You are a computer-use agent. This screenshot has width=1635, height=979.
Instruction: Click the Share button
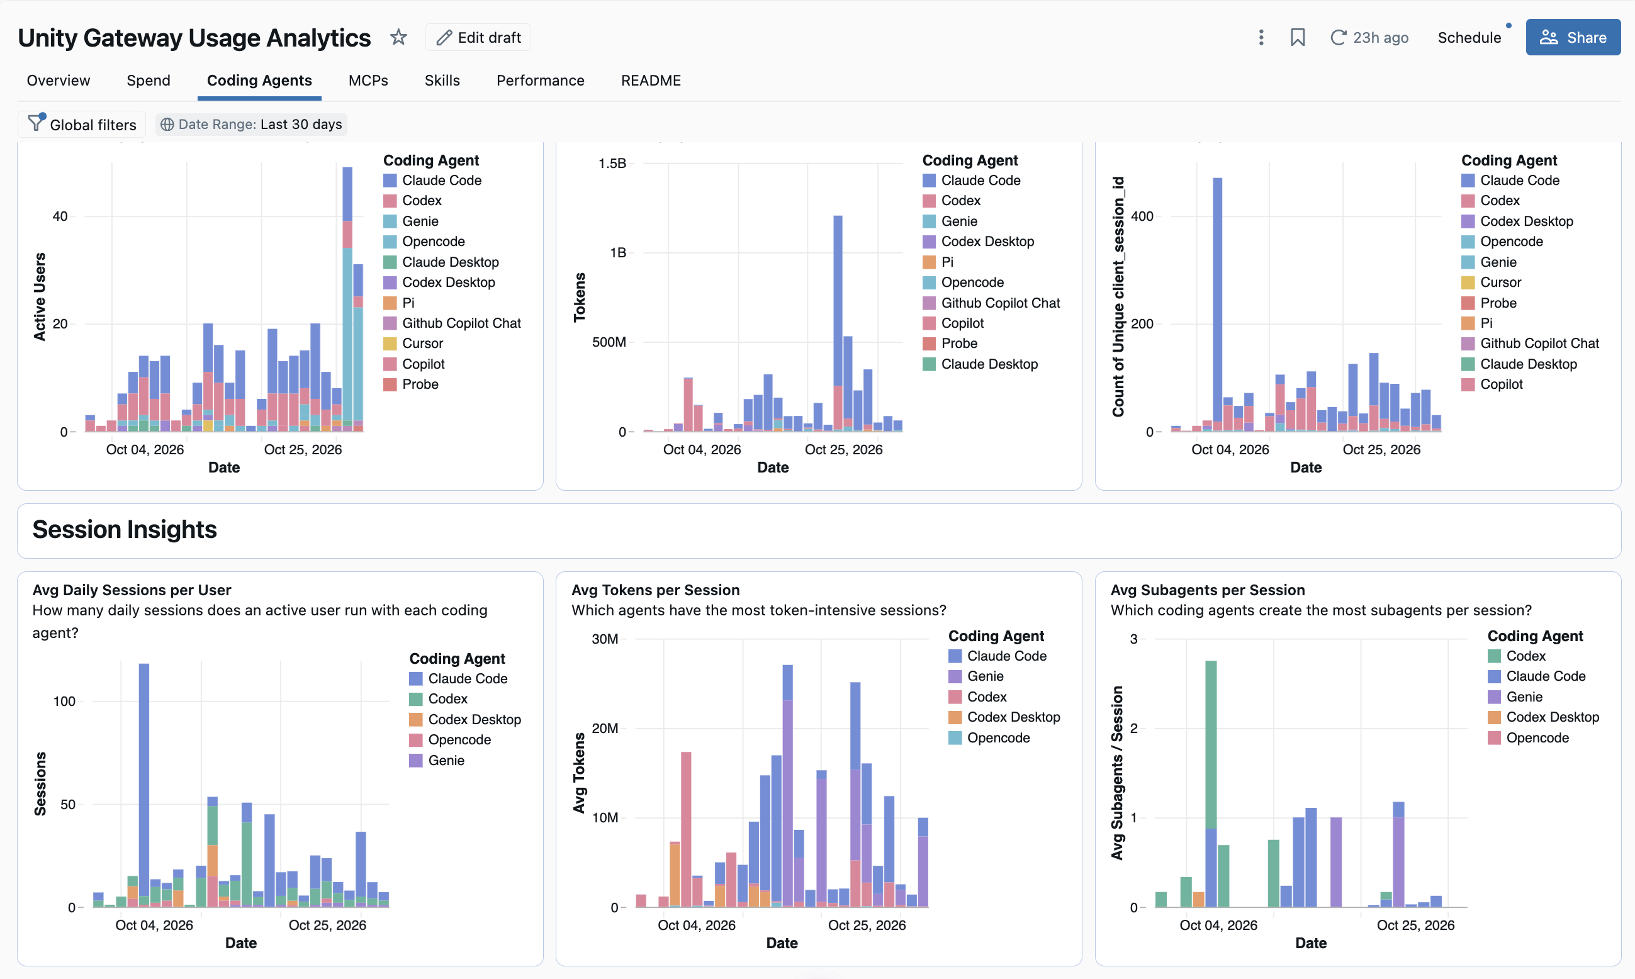coord(1572,38)
